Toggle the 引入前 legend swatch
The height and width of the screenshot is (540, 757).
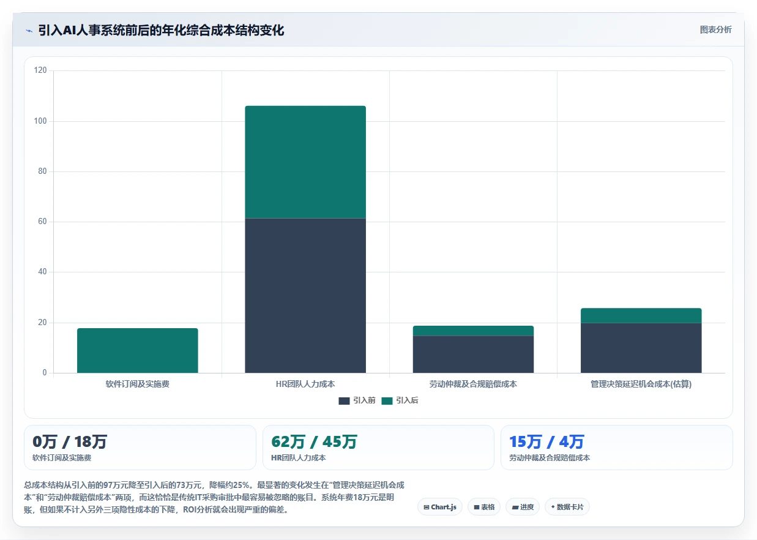pyautogui.click(x=344, y=400)
